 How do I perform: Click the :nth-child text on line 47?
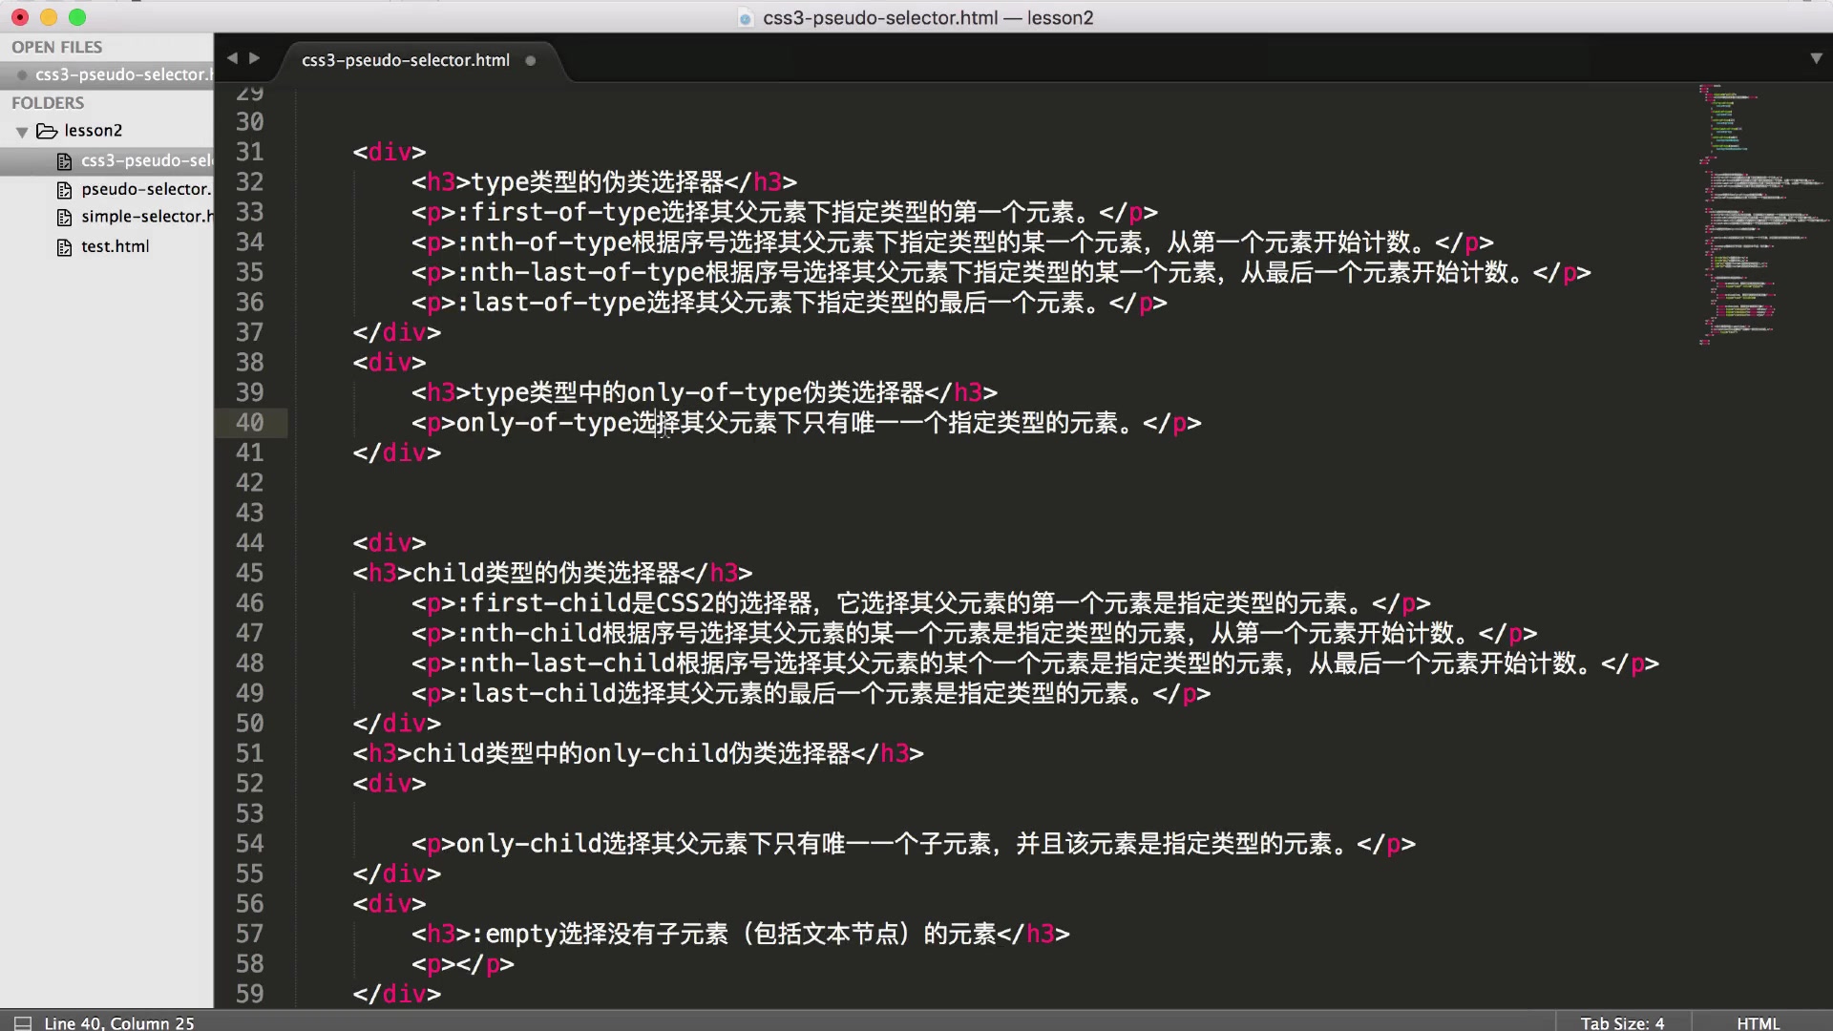[x=529, y=633]
